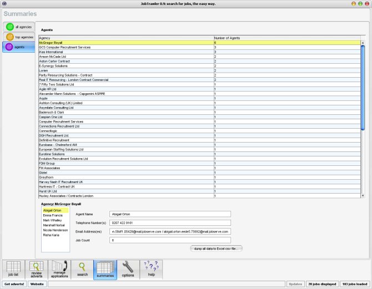Sort by Number of Agents column header

coord(286,38)
